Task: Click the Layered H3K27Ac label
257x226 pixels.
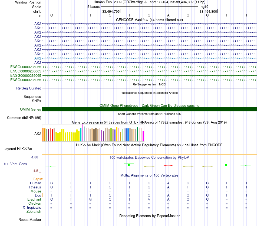Action: pos(18,149)
